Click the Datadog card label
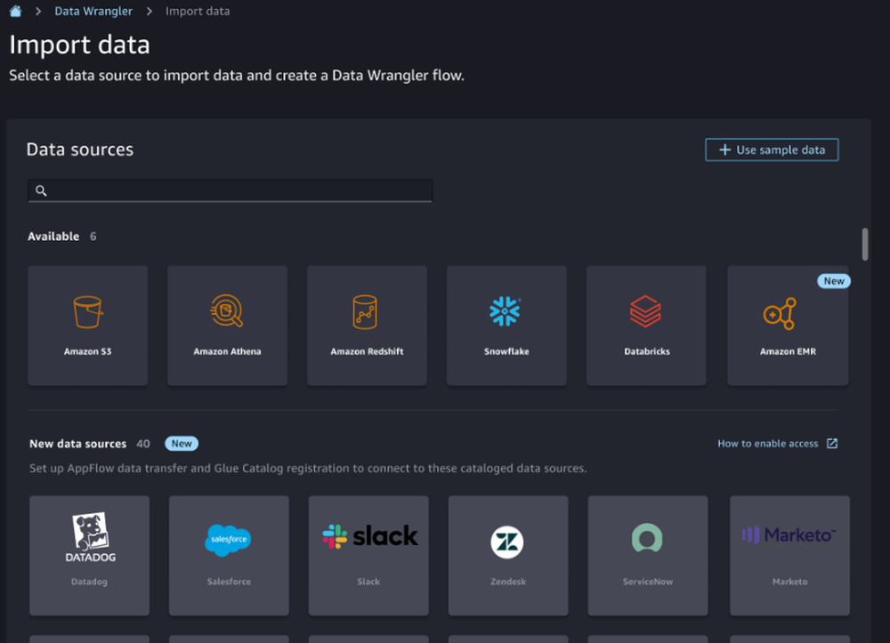The width and height of the screenshot is (890, 643). point(89,582)
